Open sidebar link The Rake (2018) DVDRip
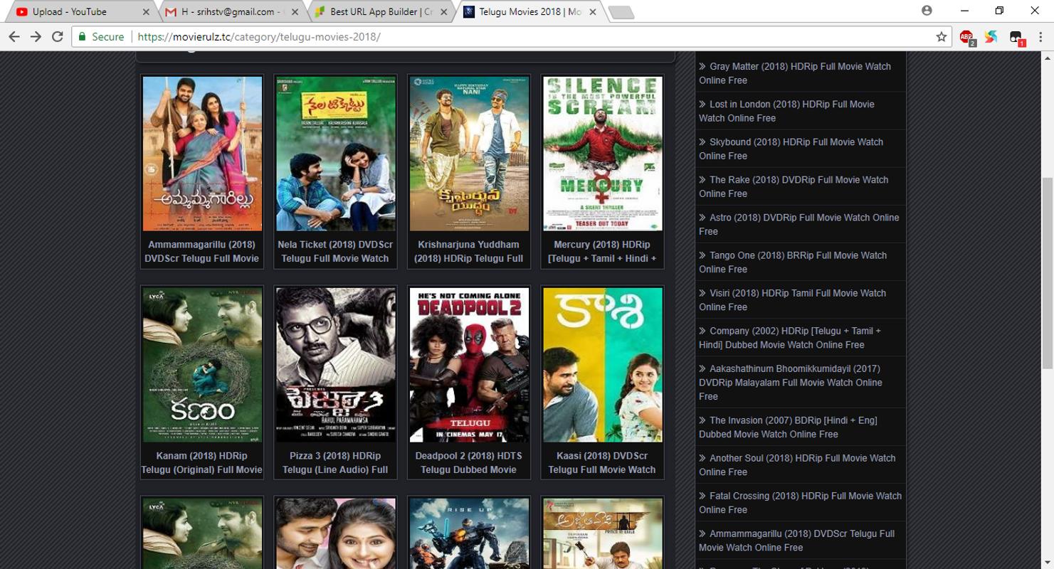Screen dimensions: 1054x569 point(794,186)
